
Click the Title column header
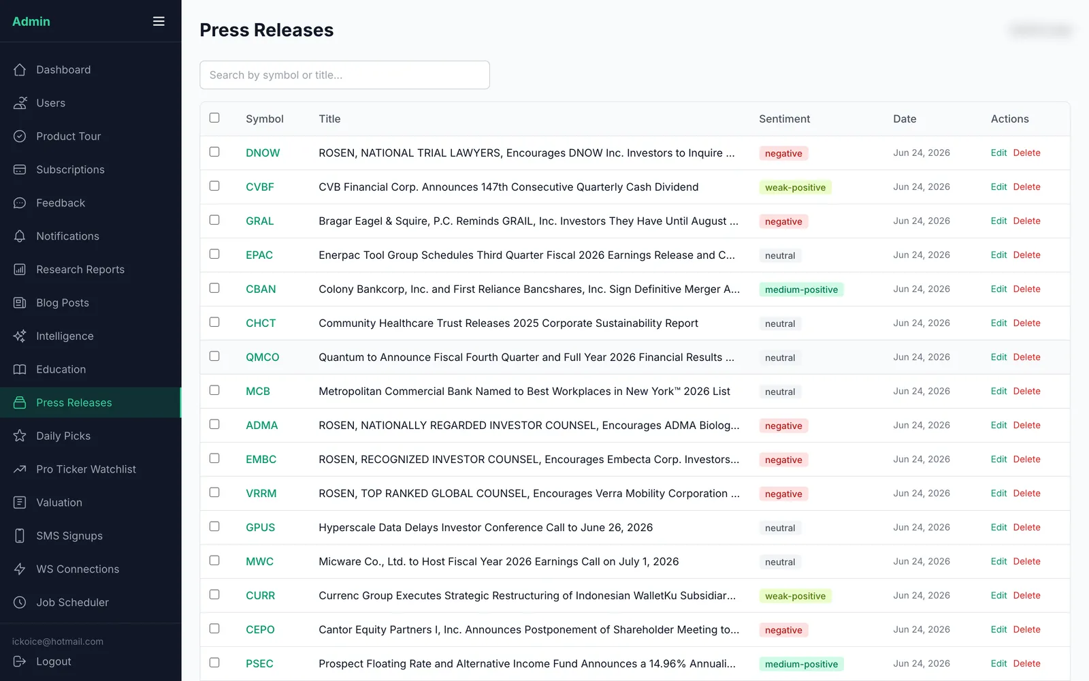329,118
